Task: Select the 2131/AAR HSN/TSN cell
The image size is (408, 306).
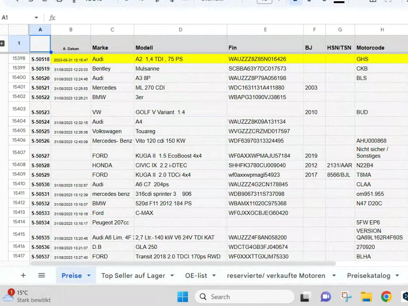Action: tap(340, 166)
